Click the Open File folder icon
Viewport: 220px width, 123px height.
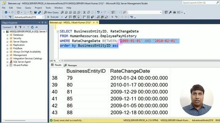pyautogui.click(x=31, y=12)
